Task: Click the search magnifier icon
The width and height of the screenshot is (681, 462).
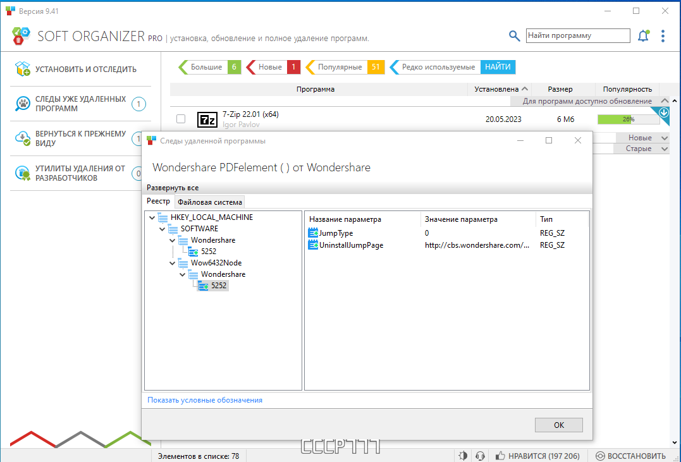Action: (x=514, y=36)
